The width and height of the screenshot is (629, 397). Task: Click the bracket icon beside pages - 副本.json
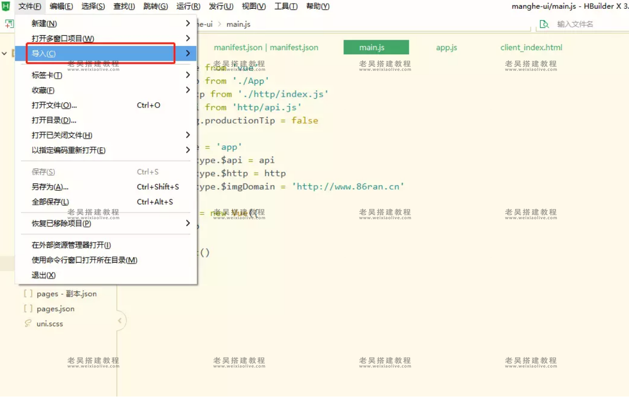pyautogui.click(x=28, y=294)
